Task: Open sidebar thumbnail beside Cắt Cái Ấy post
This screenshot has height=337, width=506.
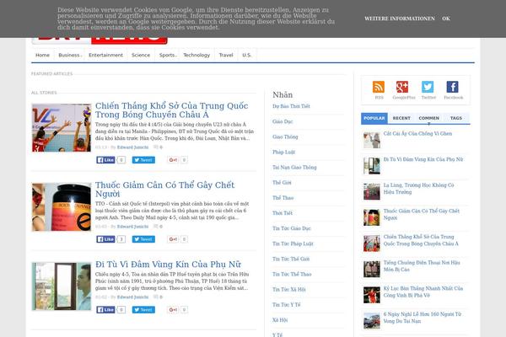Action: click(x=372, y=141)
